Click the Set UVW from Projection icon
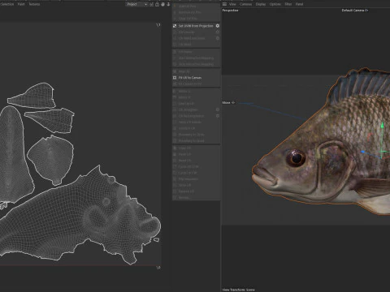 pos(175,26)
